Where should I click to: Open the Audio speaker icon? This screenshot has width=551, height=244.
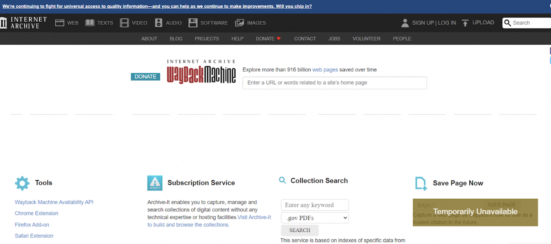tap(159, 23)
